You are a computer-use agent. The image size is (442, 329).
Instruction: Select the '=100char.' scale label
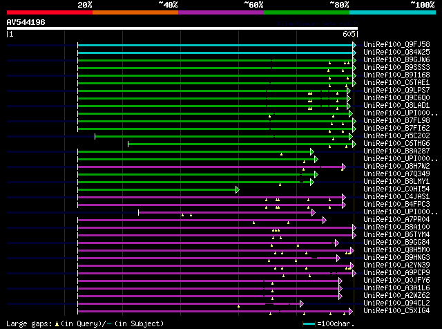coord(336,323)
